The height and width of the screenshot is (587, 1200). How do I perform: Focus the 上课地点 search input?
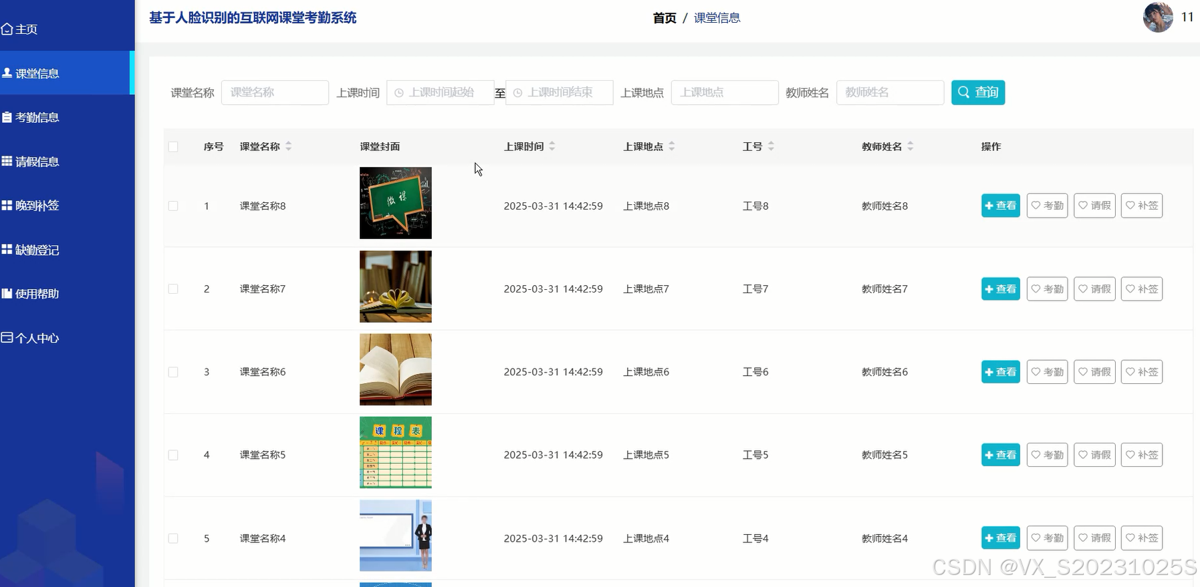click(x=725, y=93)
